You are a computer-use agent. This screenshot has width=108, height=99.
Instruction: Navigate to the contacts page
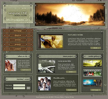[x=18, y=49]
